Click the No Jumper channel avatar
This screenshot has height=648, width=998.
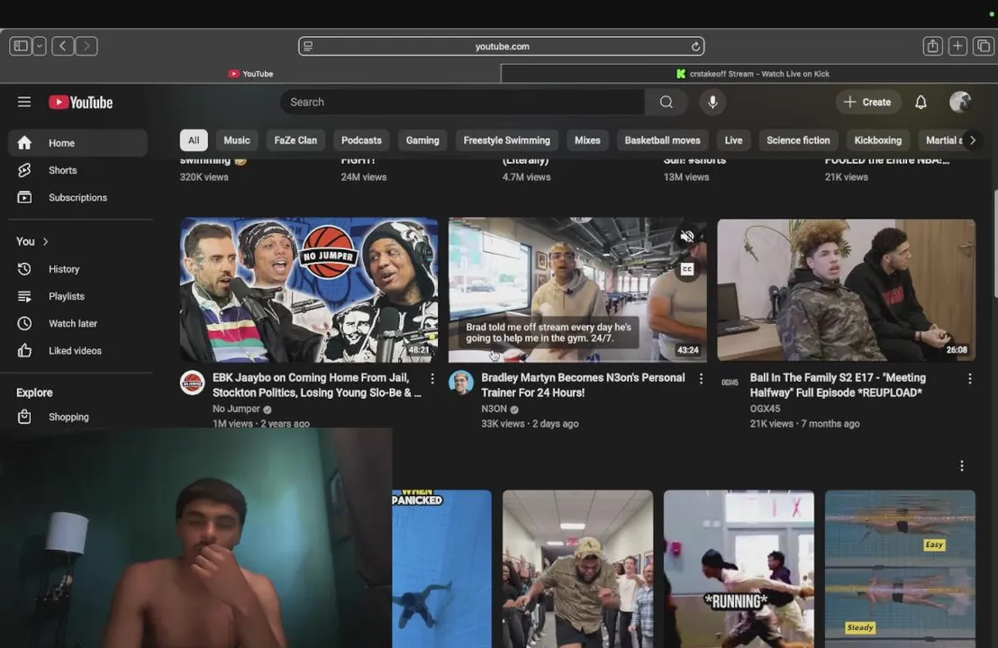click(x=192, y=382)
